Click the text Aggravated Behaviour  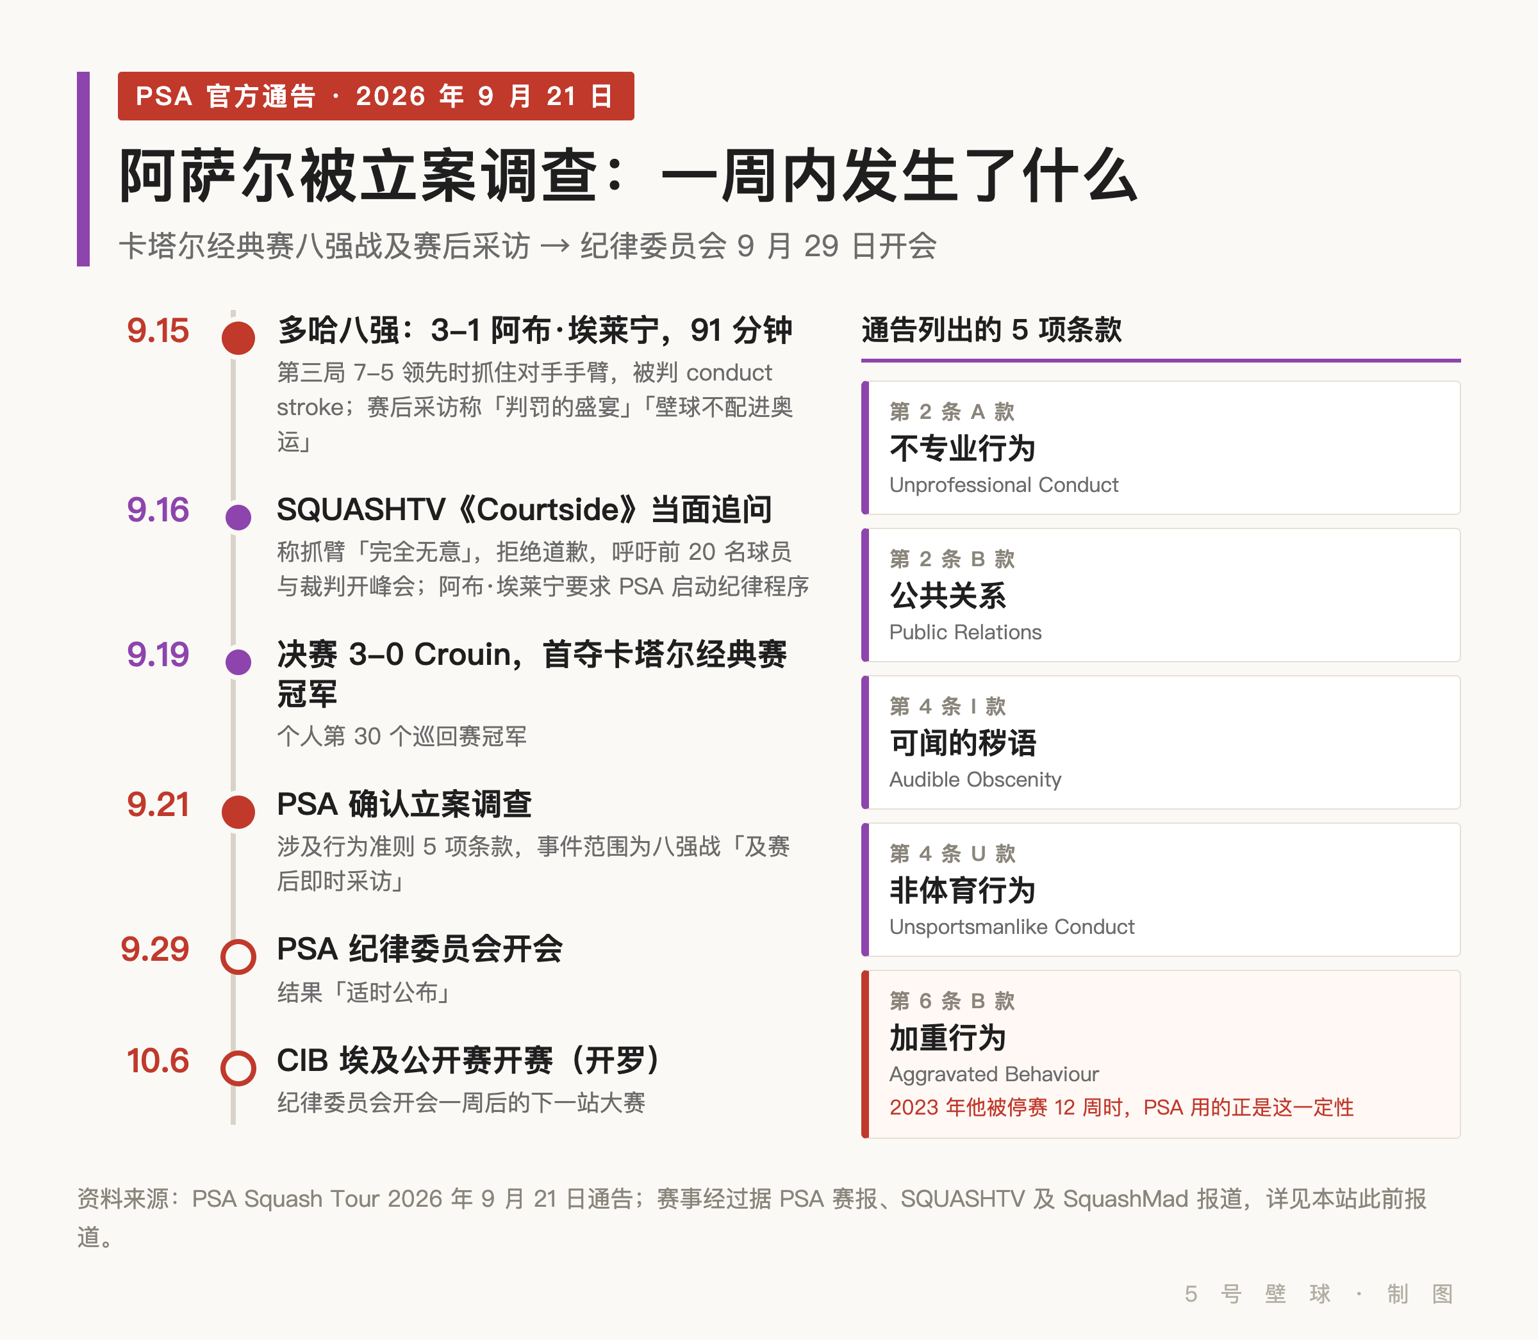[994, 1074]
